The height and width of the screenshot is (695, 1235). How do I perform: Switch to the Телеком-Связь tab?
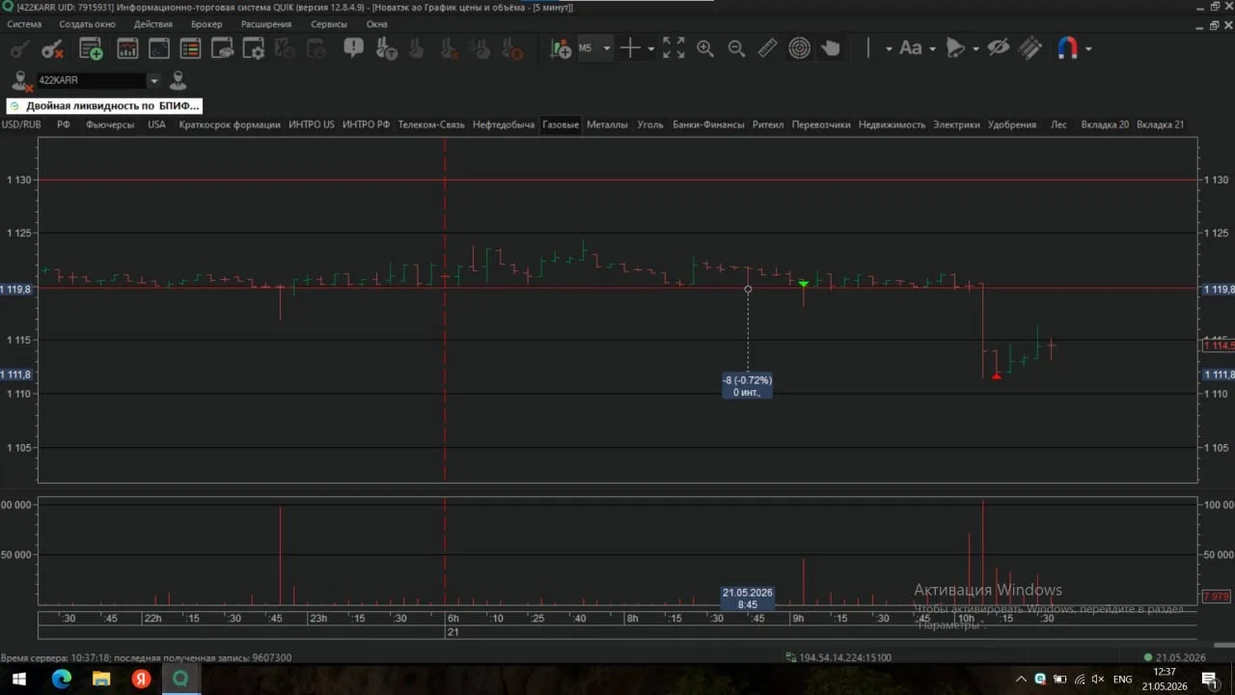[x=431, y=125]
